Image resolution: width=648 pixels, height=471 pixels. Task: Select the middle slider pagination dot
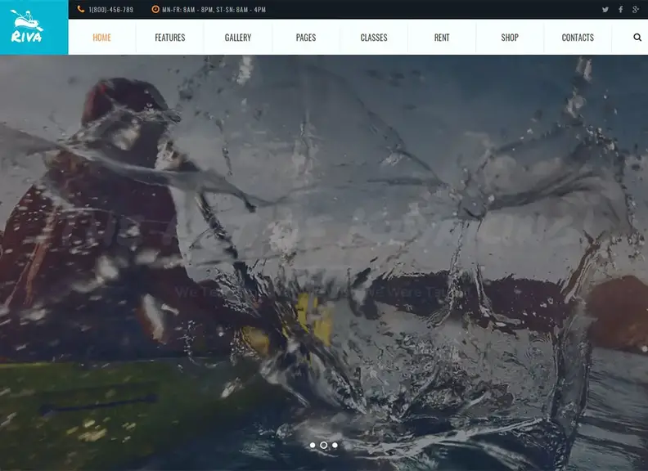[x=324, y=445]
